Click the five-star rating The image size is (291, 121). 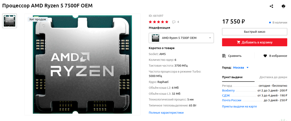pyautogui.click(x=159, y=22)
